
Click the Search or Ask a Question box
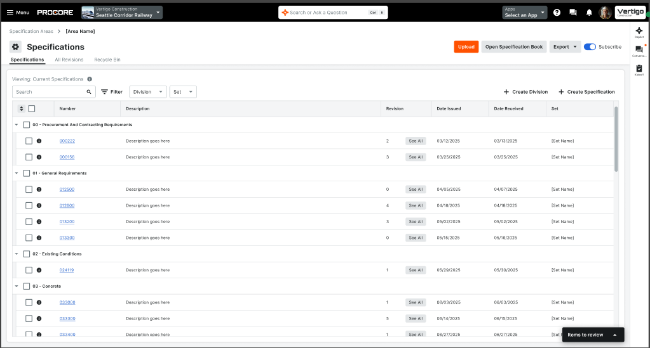pos(333,13)
